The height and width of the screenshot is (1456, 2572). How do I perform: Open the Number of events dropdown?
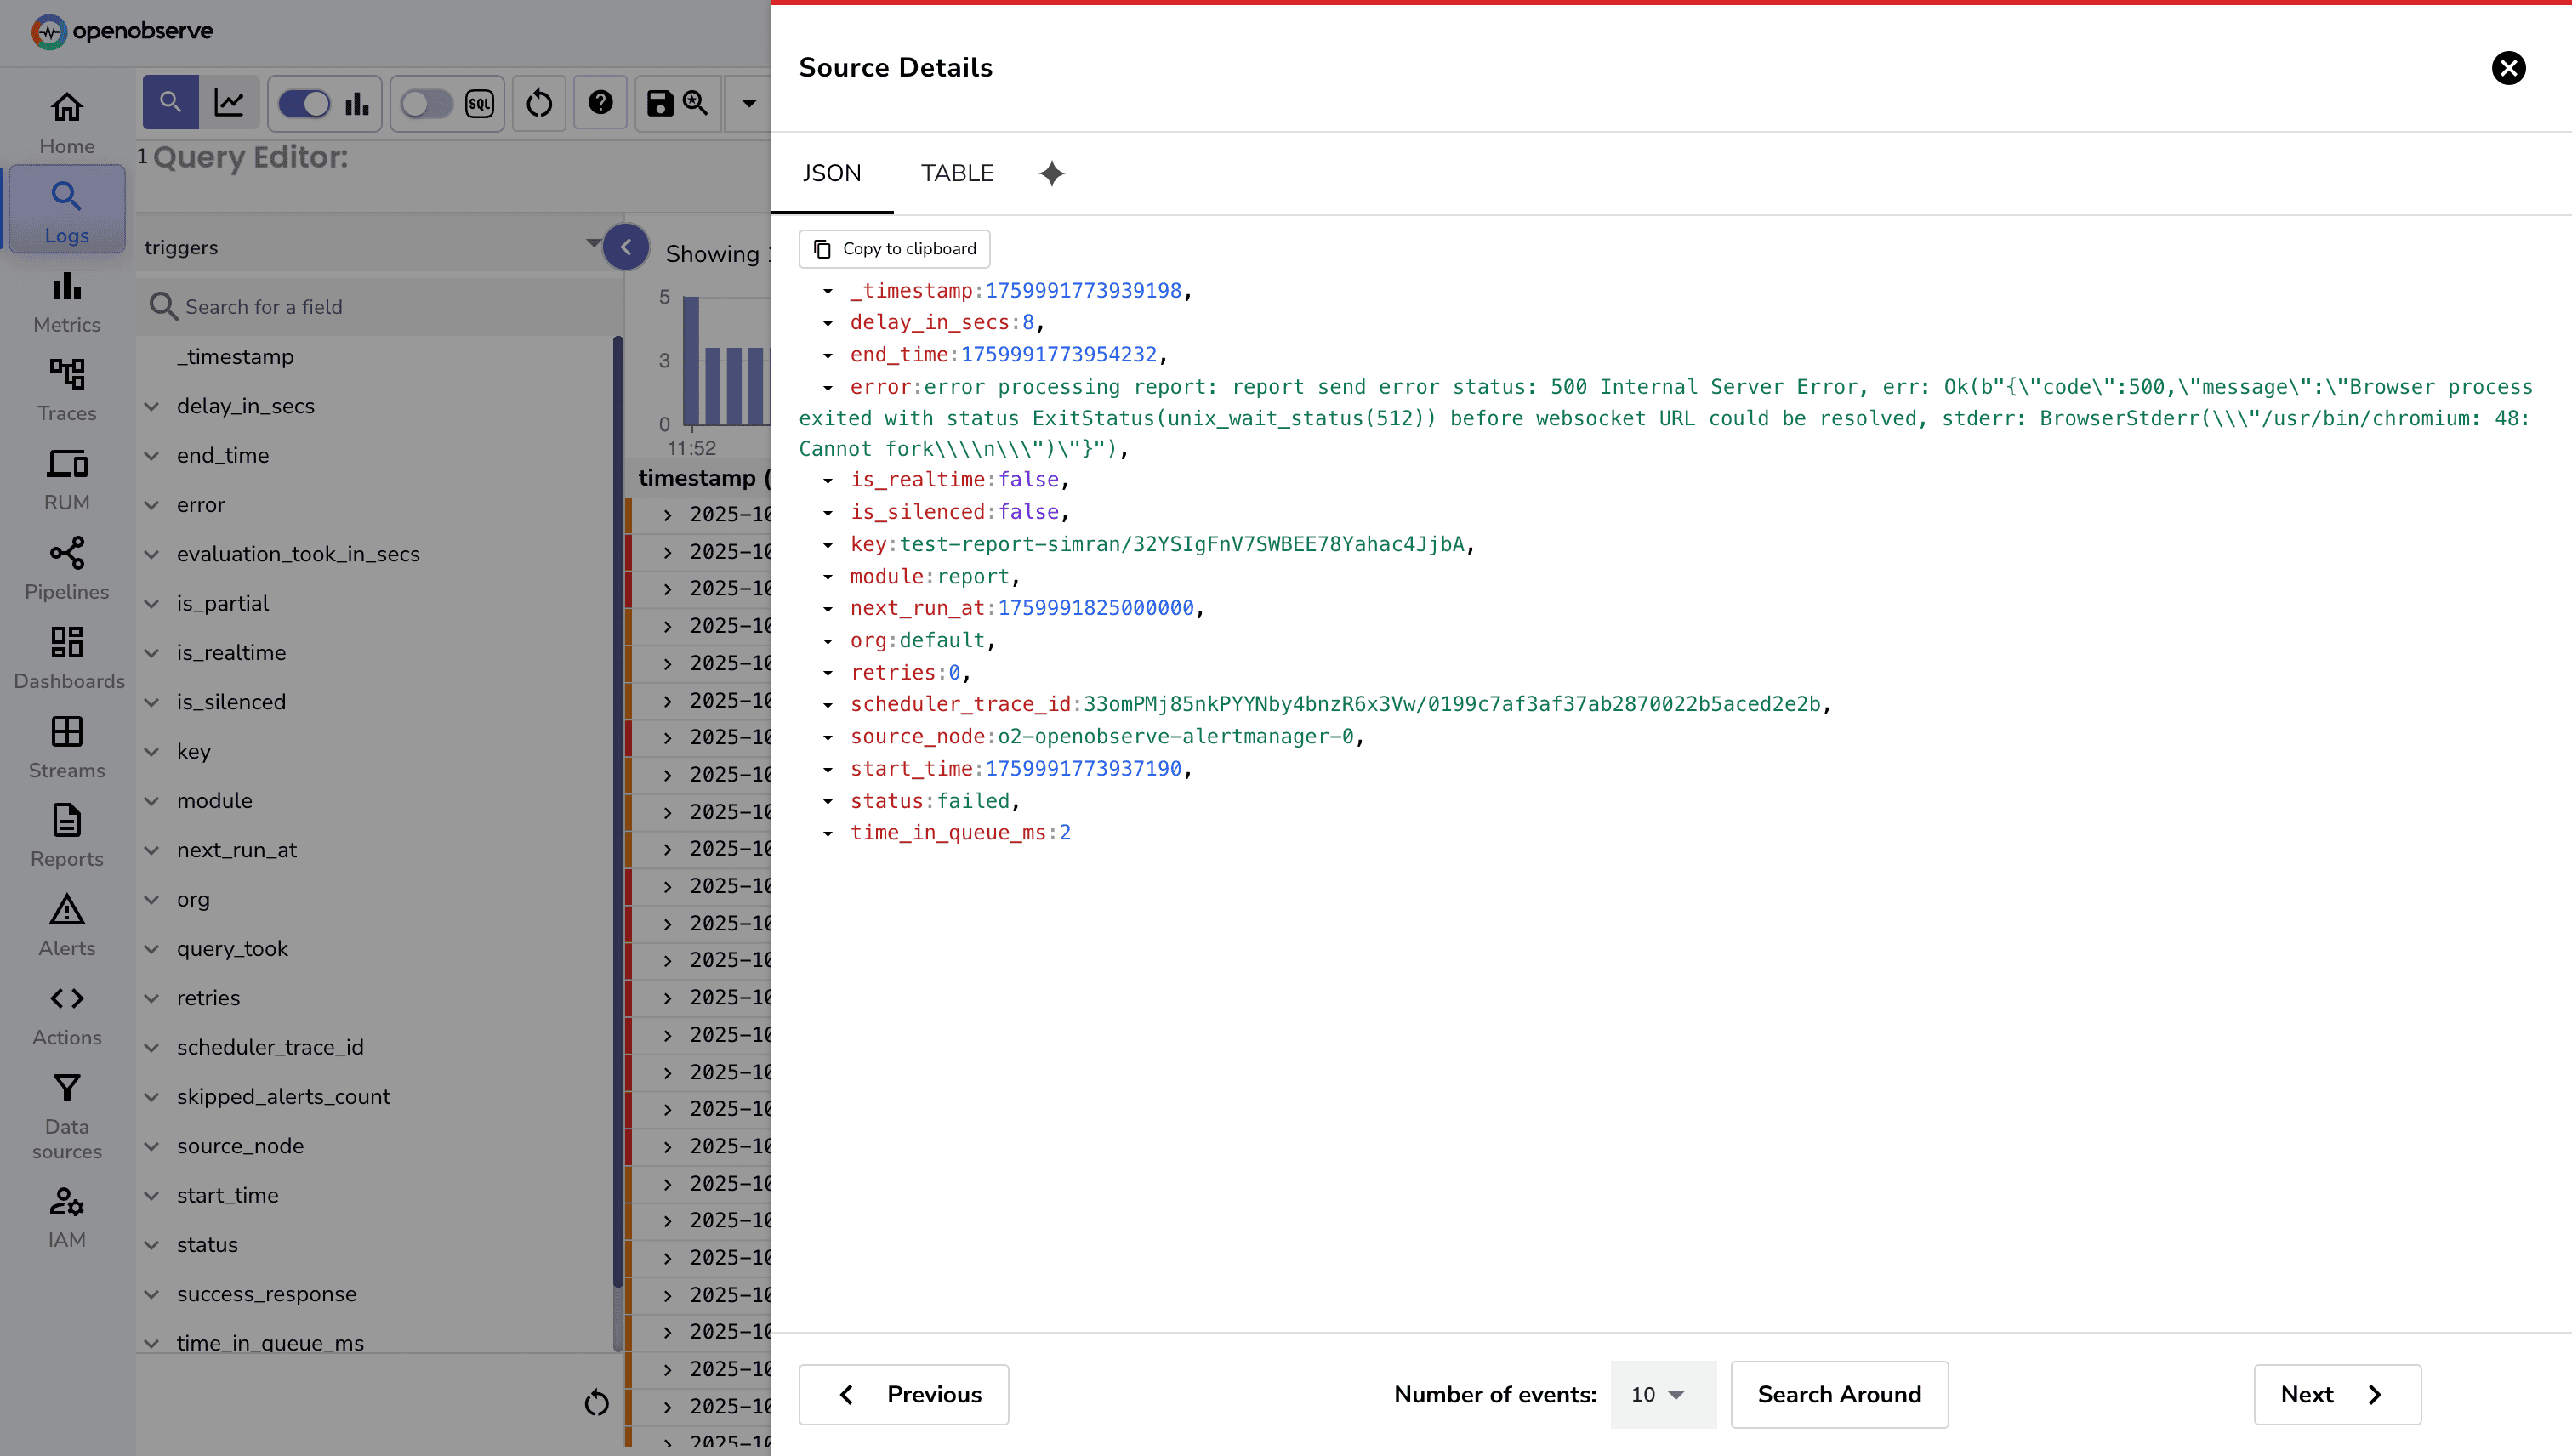pos(1662,1394)
